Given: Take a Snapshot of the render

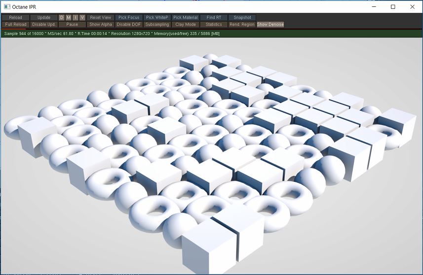Looking at the screenshot, I should (x=242, y=18).
